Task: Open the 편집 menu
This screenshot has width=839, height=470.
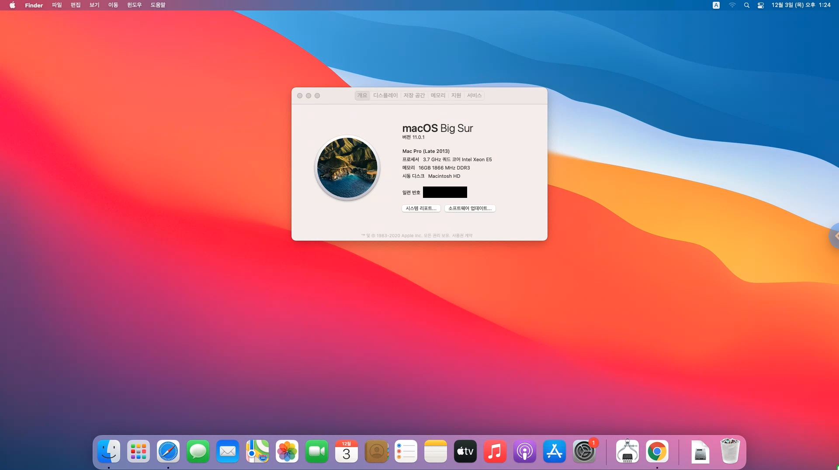Action: click(76, 5)
